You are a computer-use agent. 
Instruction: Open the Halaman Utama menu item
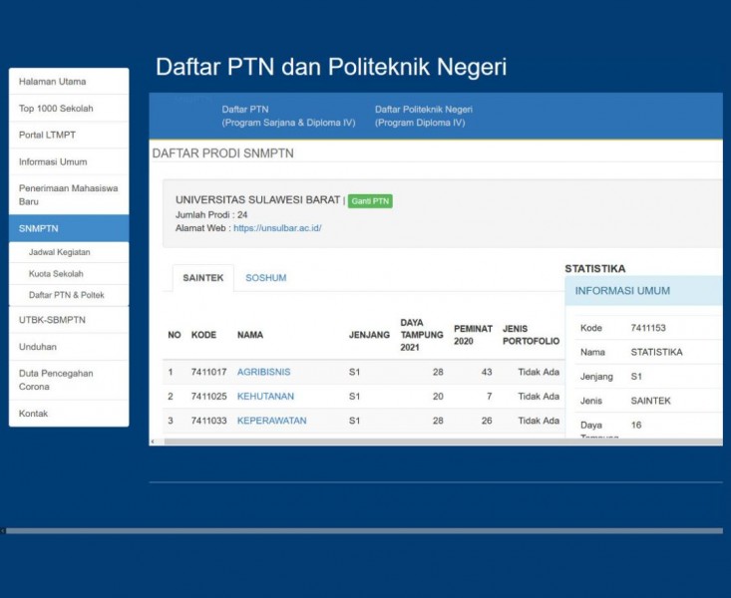pos(53,82)
